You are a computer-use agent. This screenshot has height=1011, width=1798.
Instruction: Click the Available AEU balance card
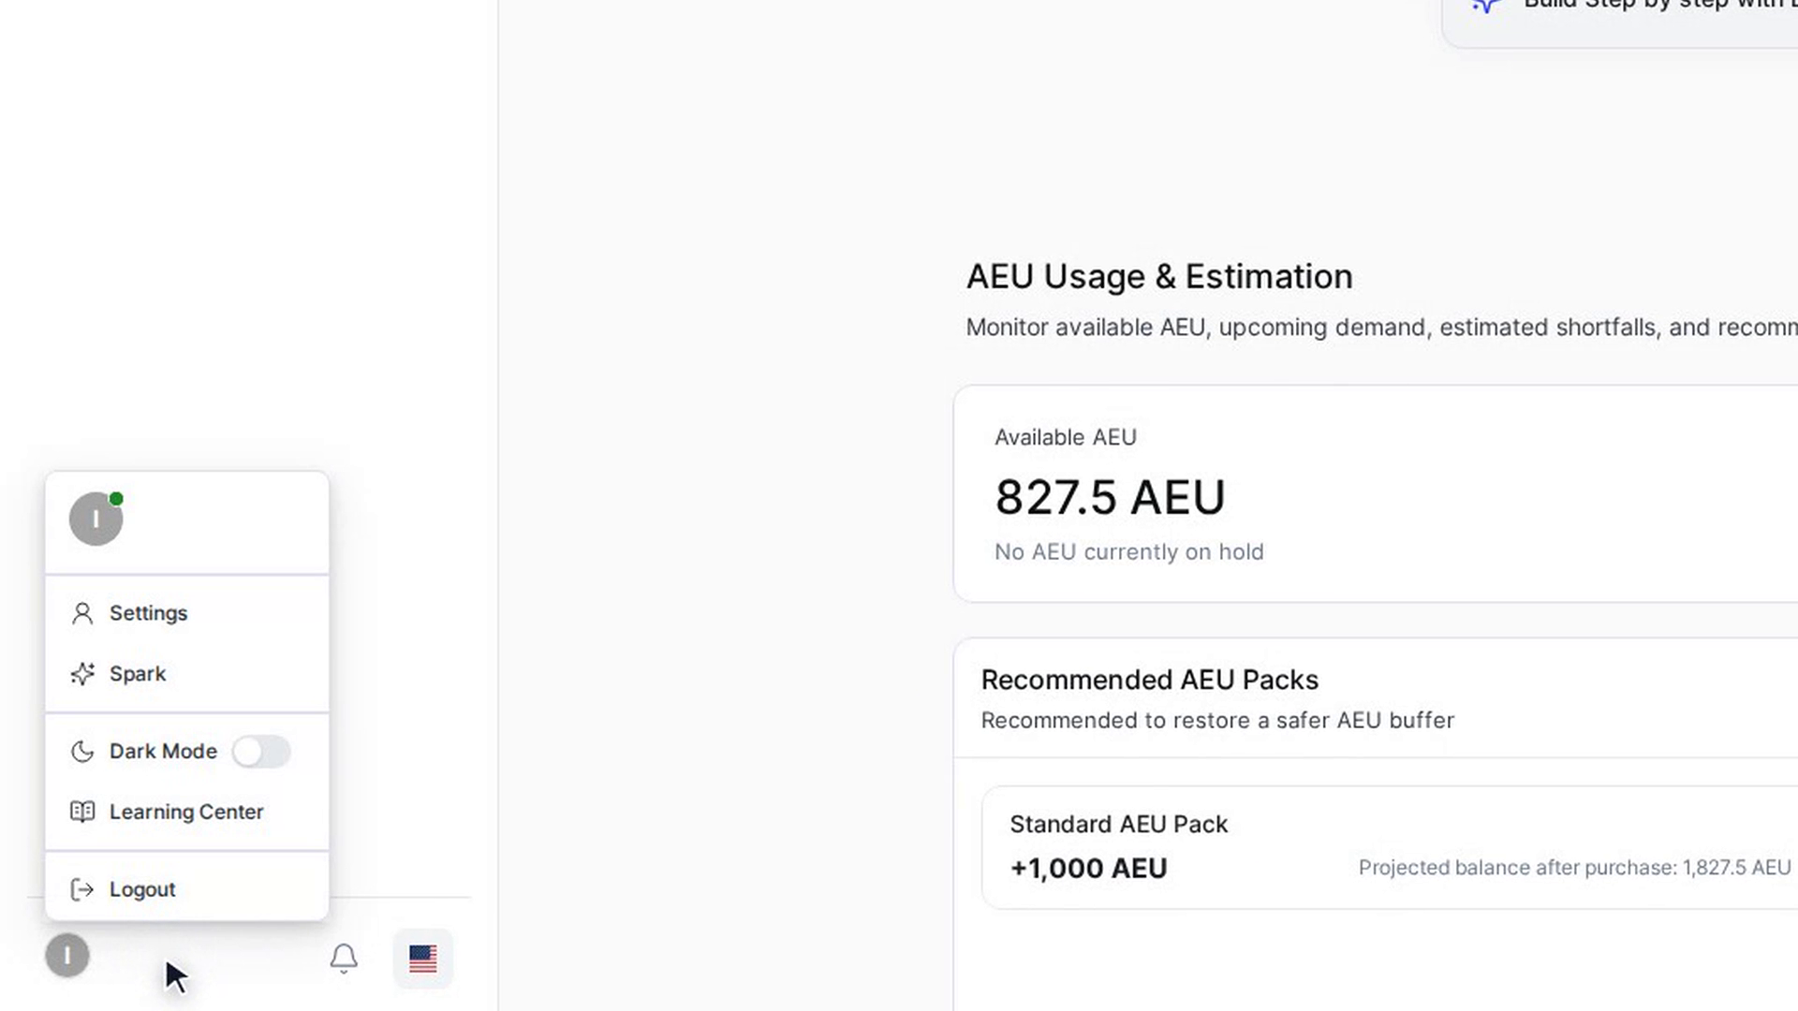click(1376, 493)
